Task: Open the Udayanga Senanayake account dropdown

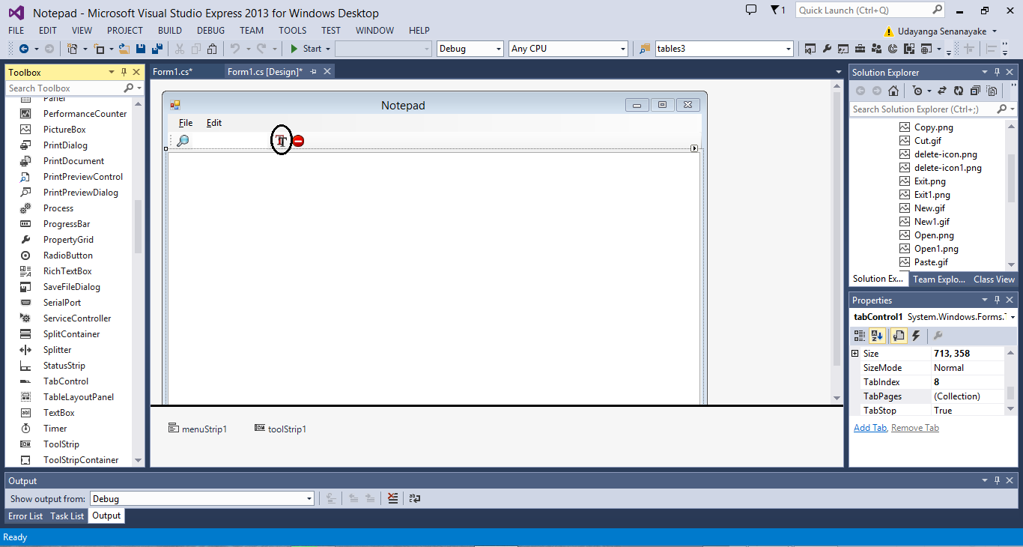Action: (x=995, y=31)
